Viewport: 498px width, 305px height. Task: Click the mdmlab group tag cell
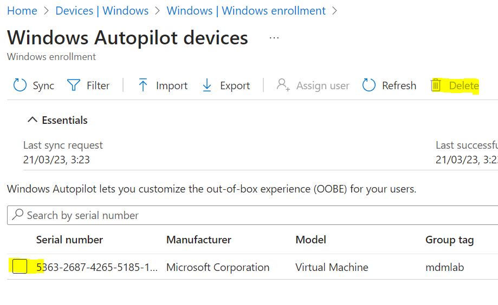tap(445, 267)
